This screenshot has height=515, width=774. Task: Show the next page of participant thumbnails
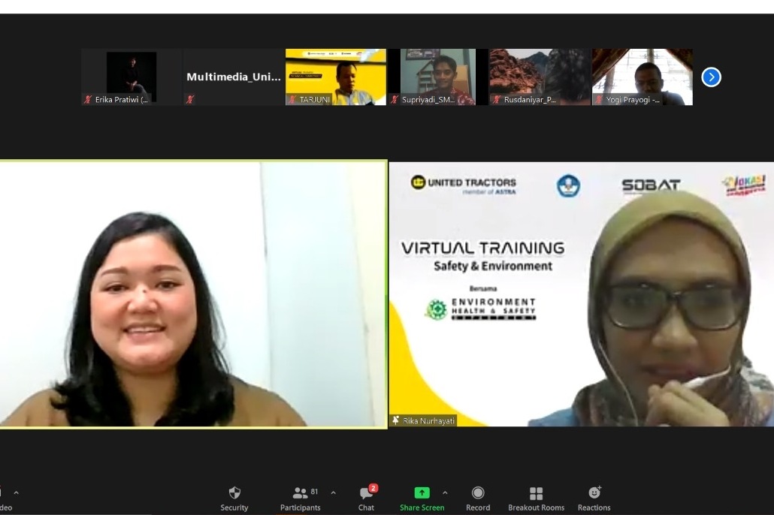[x=711, y=77]
